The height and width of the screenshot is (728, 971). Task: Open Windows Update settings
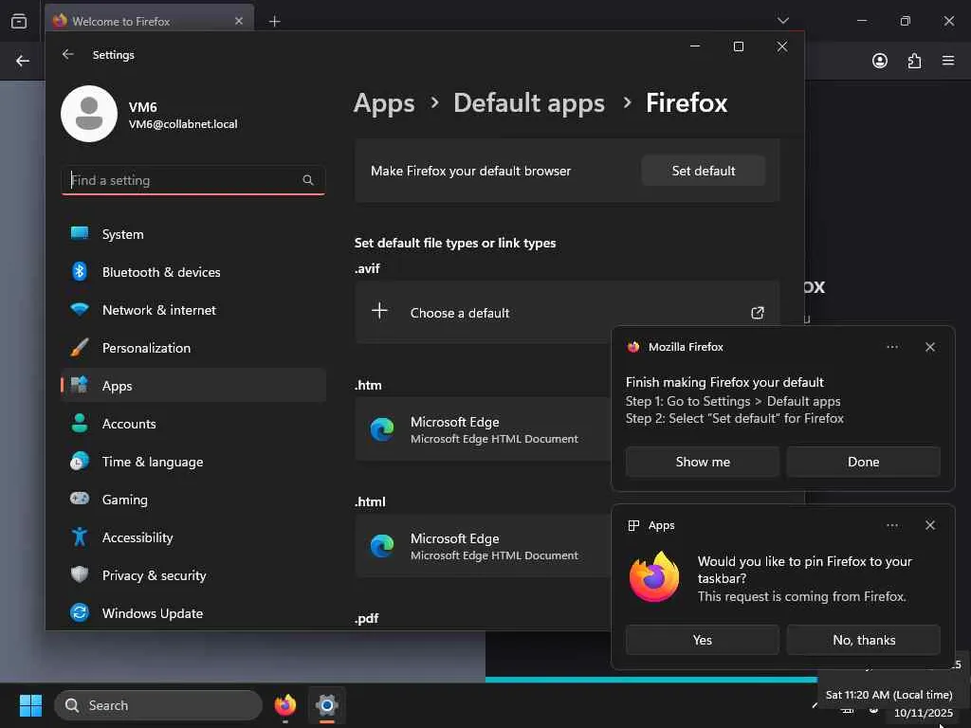click(193, 613)
